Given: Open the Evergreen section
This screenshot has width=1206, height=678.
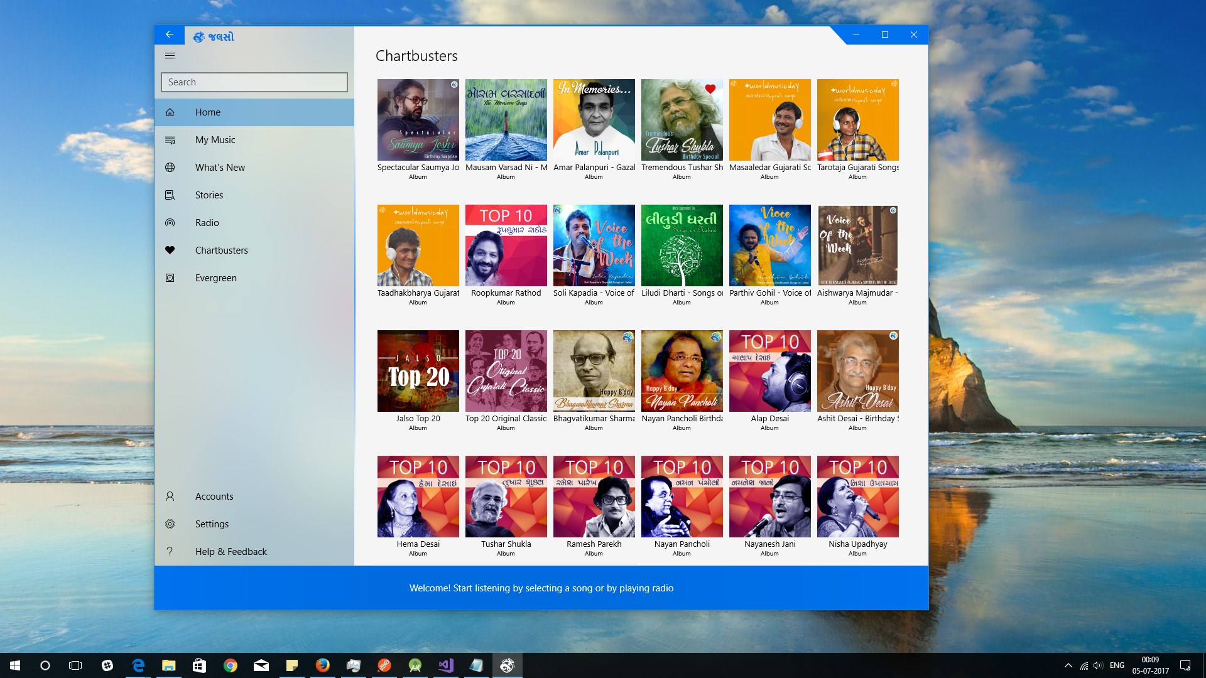Looking at the screenshot, I should 254,278.
